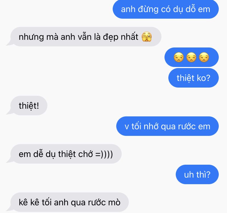The height and width of the screenshot is (213, 227).
Task: Tap the last unamused face emoji
Action: pyautogui.click(x=204, y=57)
